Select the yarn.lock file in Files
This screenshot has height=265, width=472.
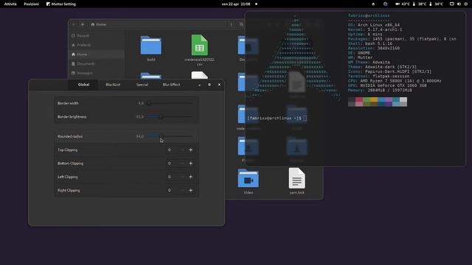[x=296, y=181]
